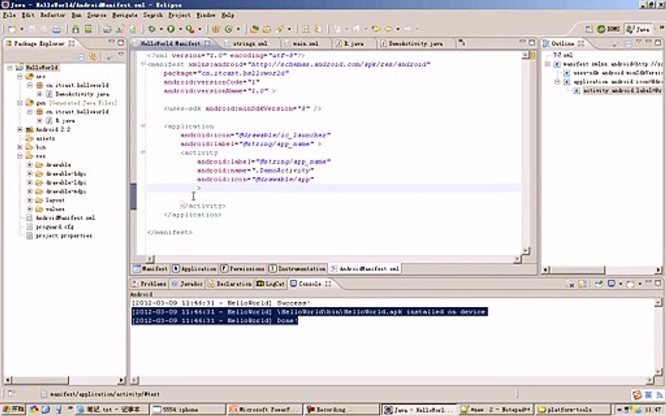The height and width of the screenshot is (416, 666).
Task: Select the Manifest bottom editor tab
Action: coord(150,268)
